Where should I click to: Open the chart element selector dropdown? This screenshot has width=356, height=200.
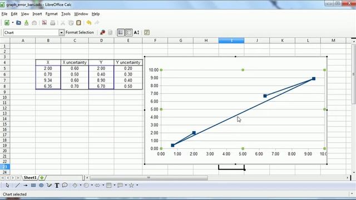tap(61, 33)
